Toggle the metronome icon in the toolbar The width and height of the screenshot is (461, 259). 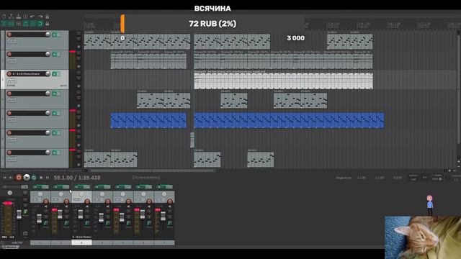[47, 17]
